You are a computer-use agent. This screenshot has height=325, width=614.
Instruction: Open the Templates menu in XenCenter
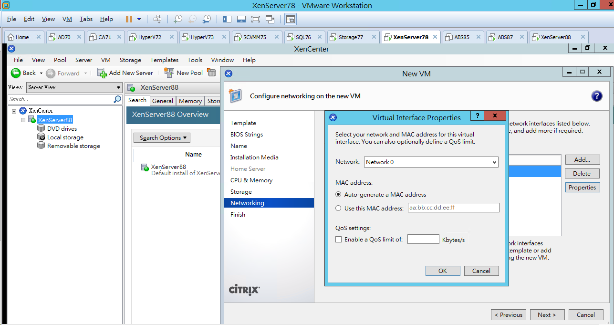point(164,60)
